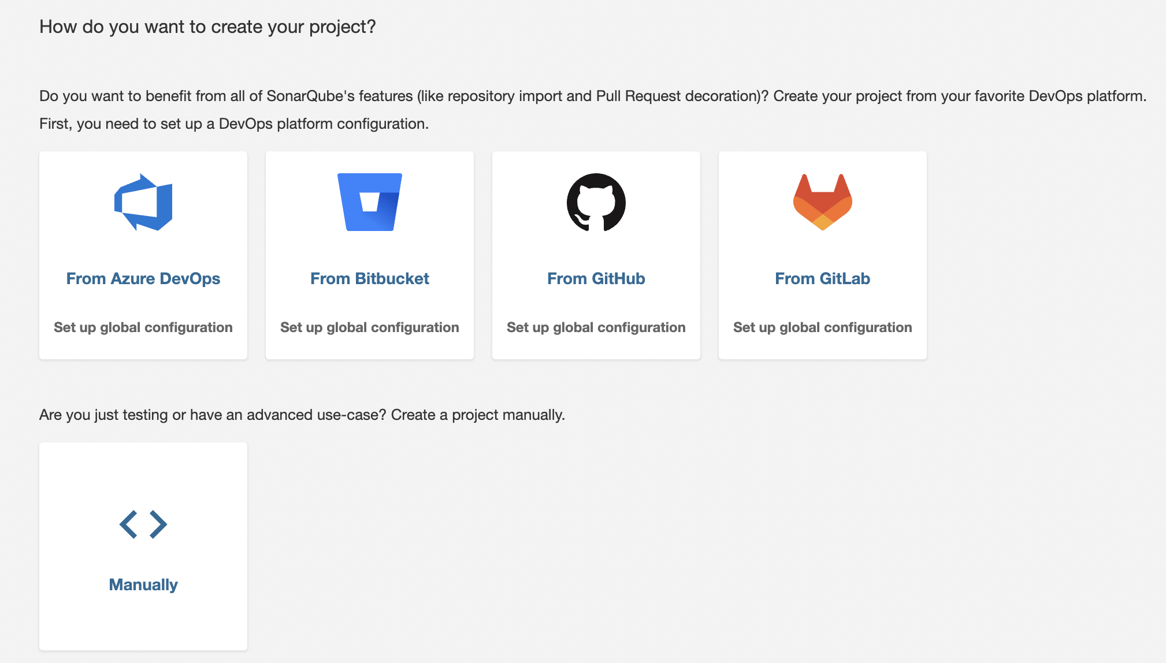The width and height of the screenshot is (1166, 663).
Task: Click the GitLab fox logo icon
Action: point(823,202)
